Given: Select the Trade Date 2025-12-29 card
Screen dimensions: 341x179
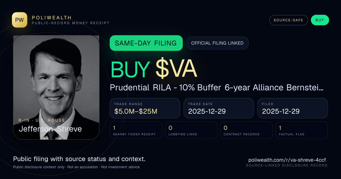Looking at the screenshot, I should [x=219, y=108].
